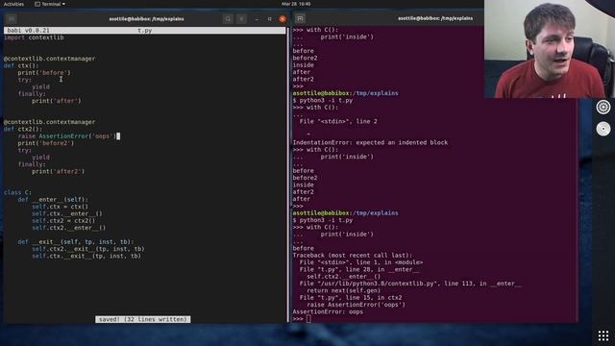Screen dimensions: 615x346
Task: Click the disc icon in the dock
Action: [603, 129]
